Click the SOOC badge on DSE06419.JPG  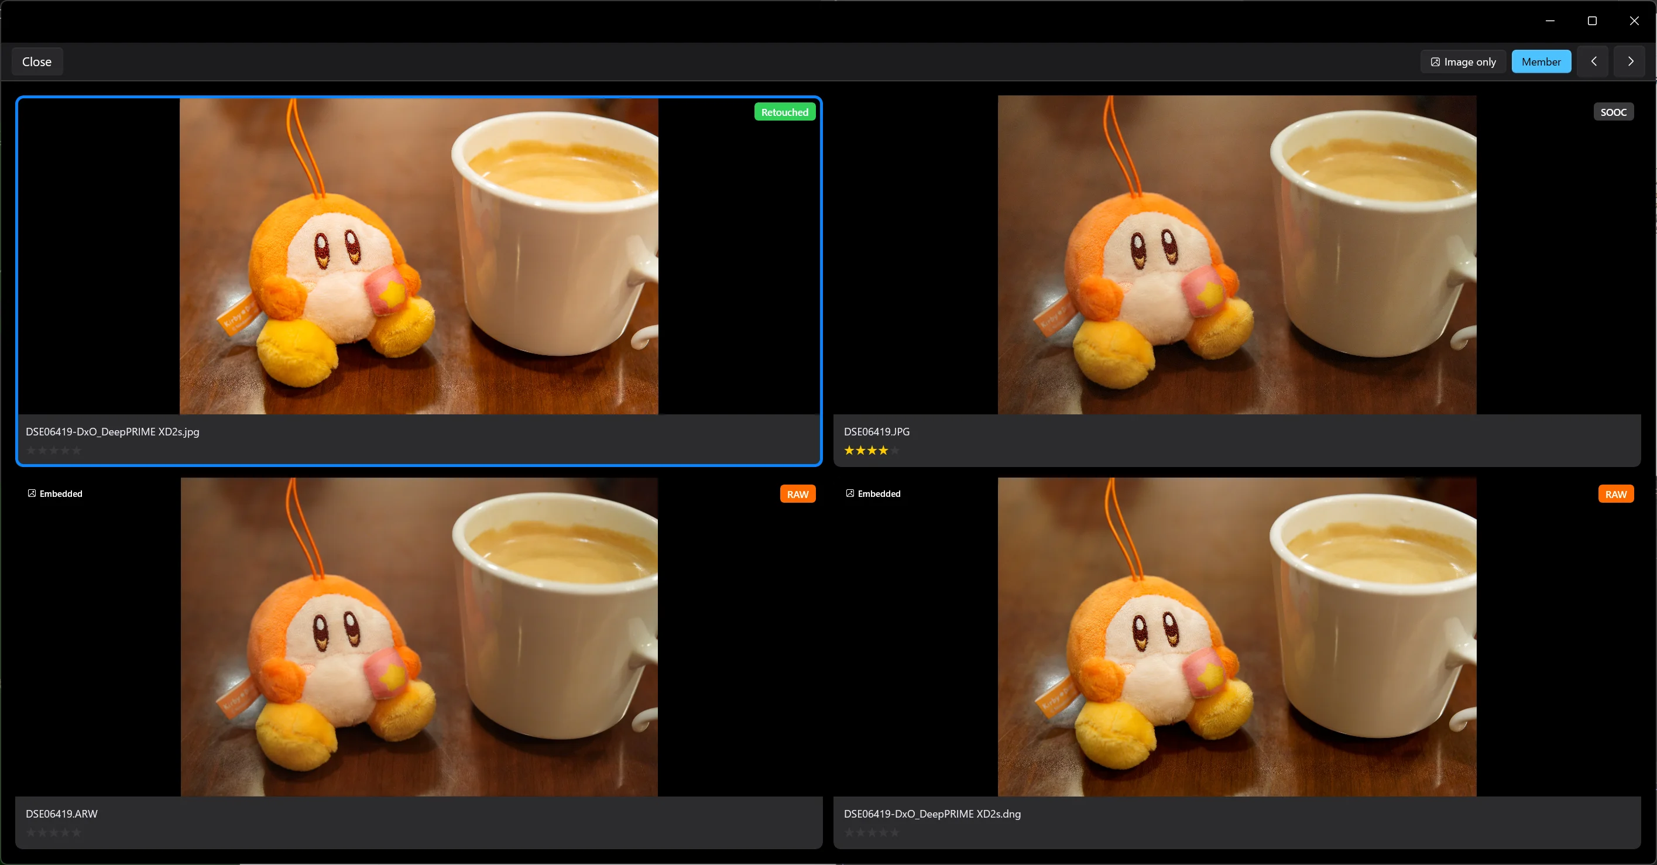pyautogui.click(x=1613, y=112)
